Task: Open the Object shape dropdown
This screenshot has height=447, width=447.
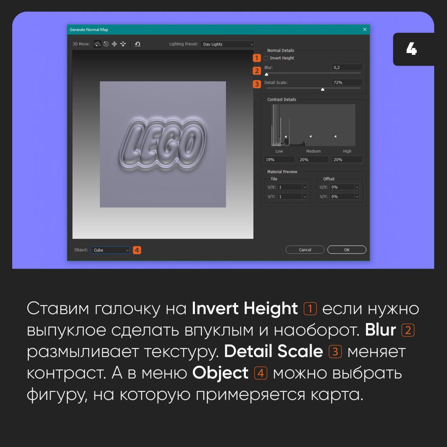Action: pyautogui.click(x=110, y=250)
